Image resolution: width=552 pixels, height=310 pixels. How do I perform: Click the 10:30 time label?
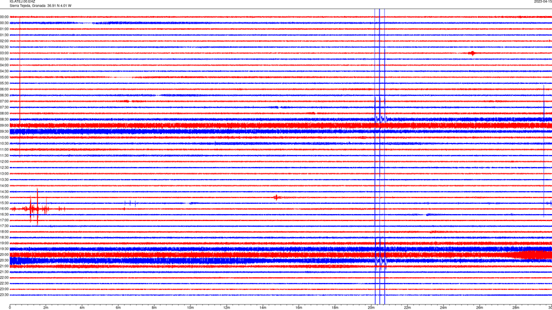pos(4,144)
